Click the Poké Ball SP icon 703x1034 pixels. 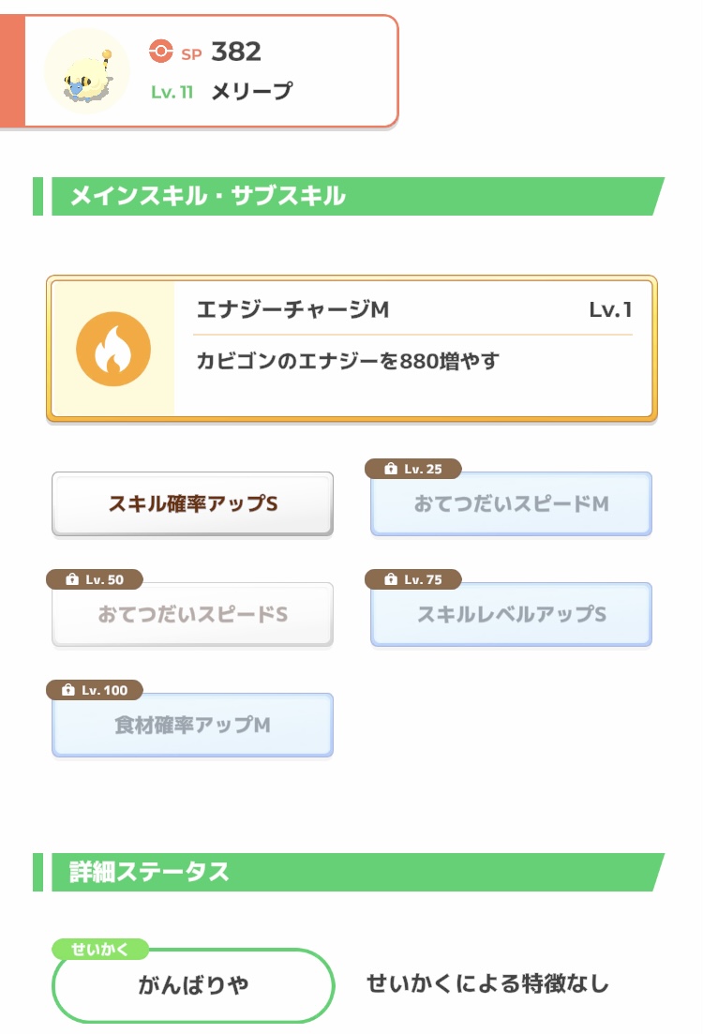click(161, 52)
